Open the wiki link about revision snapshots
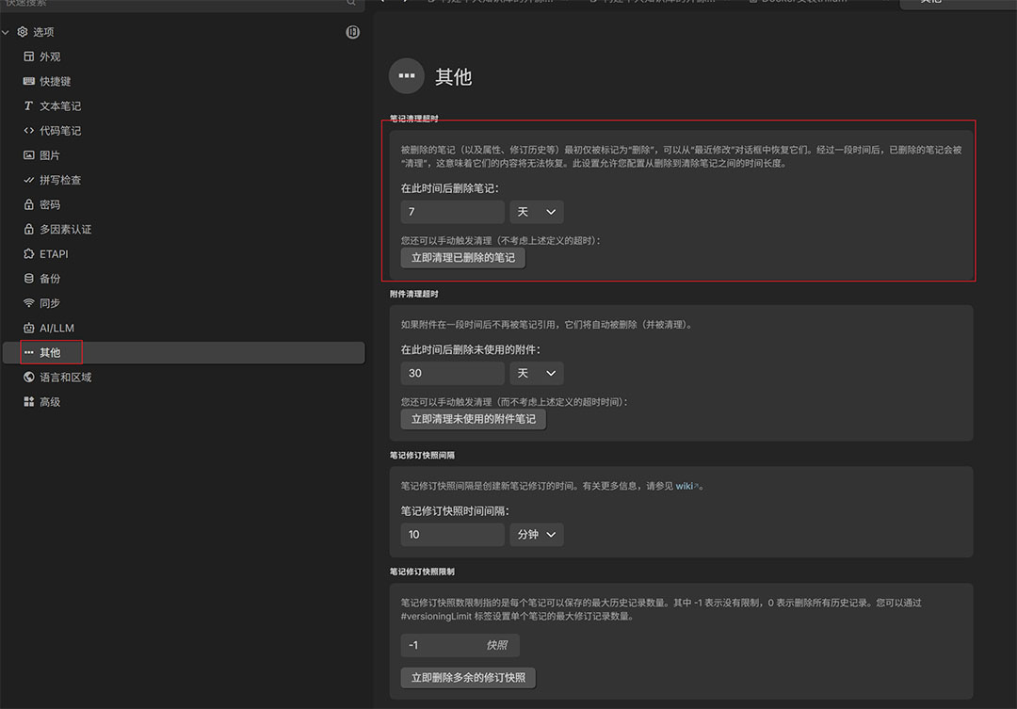Screen dimensions: 1017x709 (685, 485)
